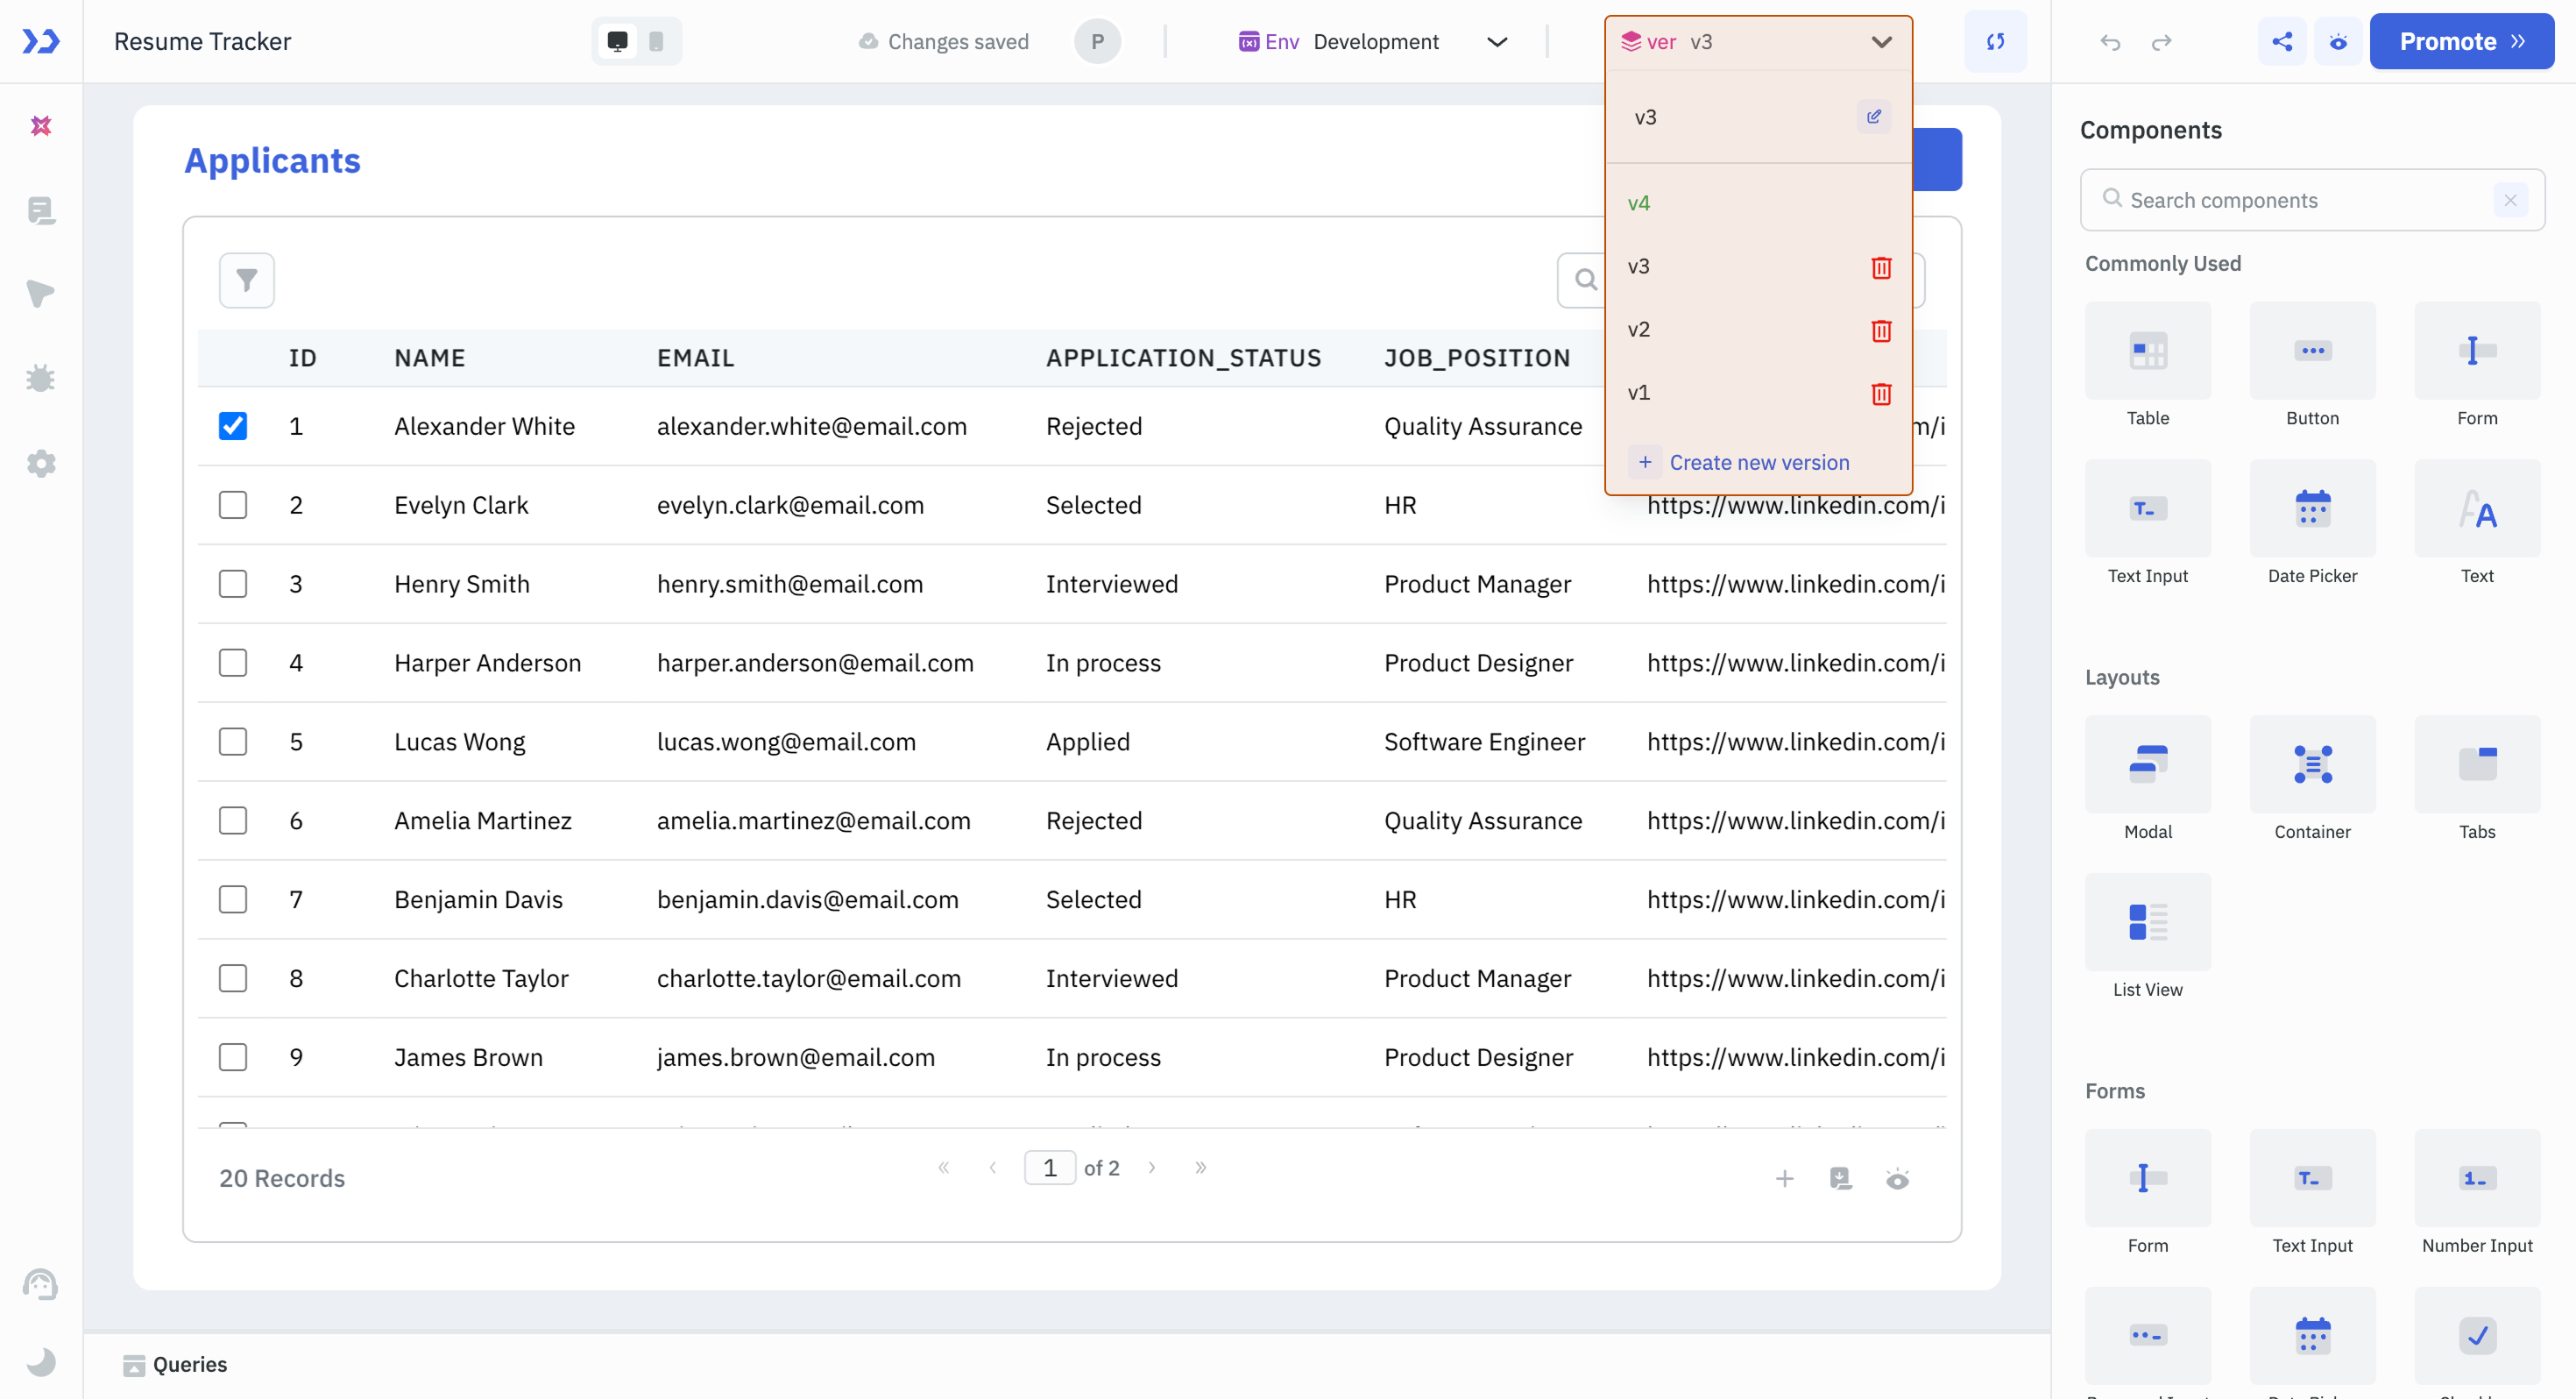Image resolution: width=2576 pixels, height=1399 pixels.
Task: Open the table filter icon
Action: [246, 281]
